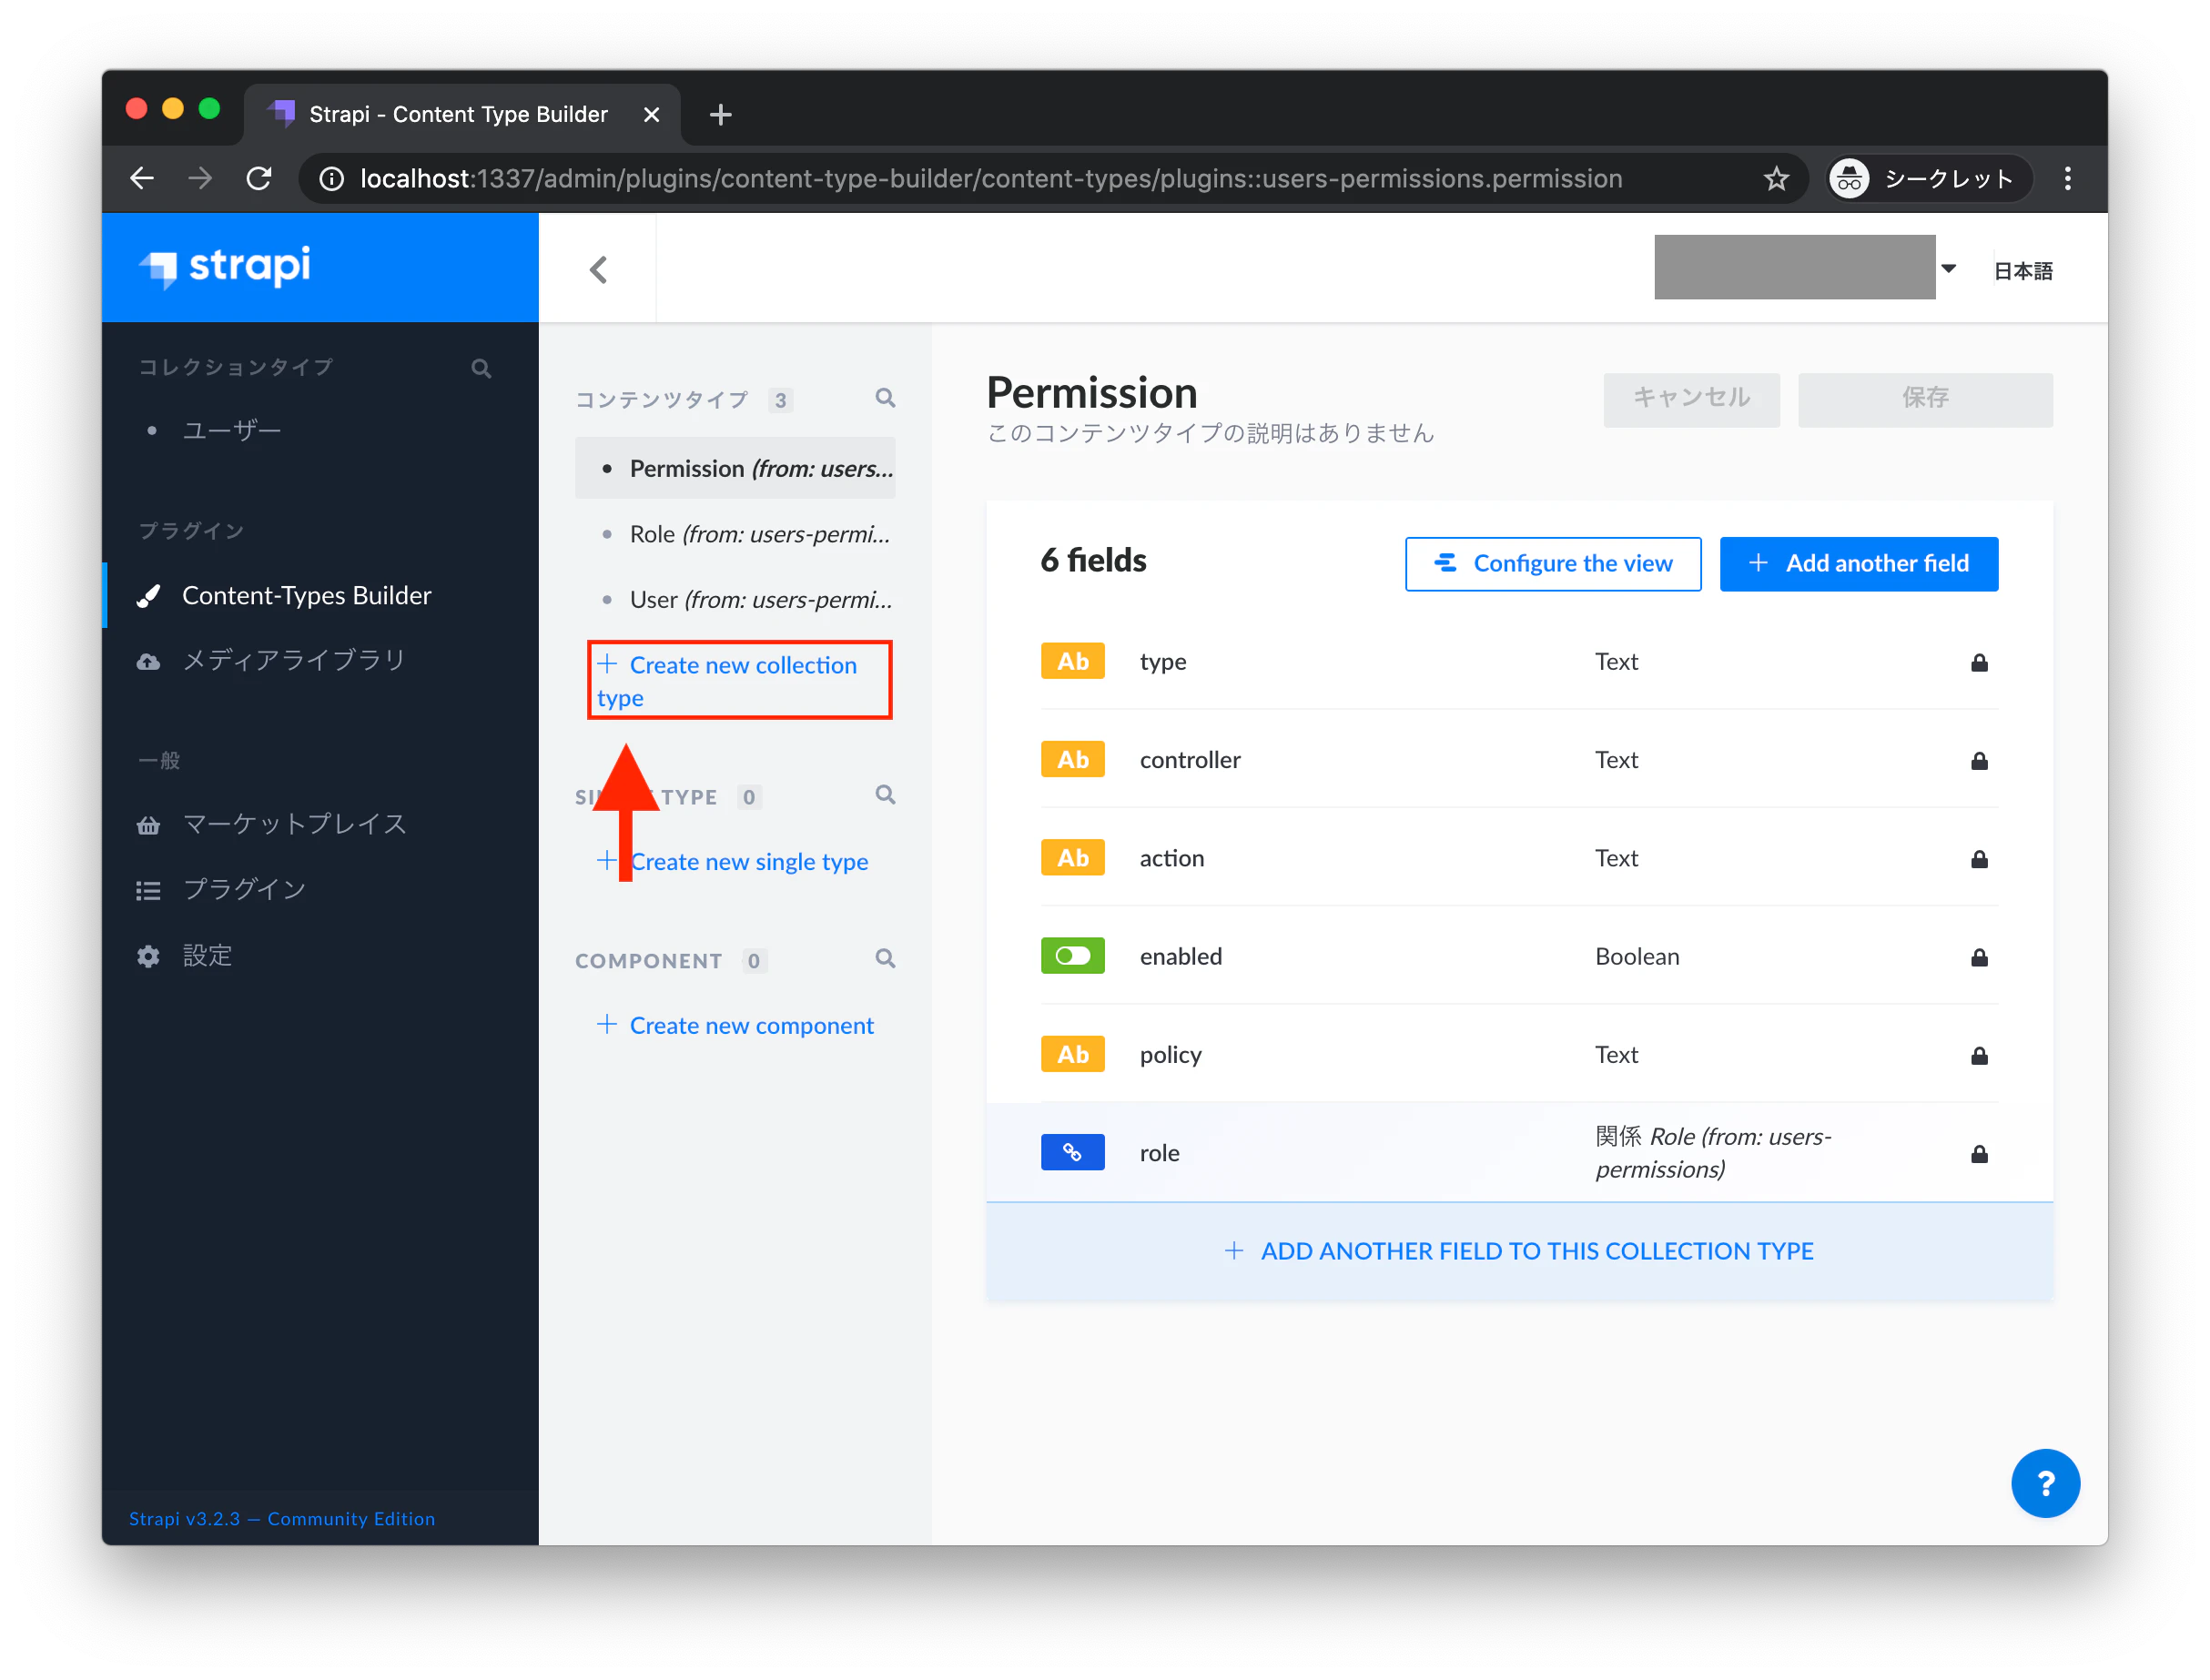Click the lock icon on the controller row
The width and height of the screenshot is (2210, 1680).
point(1979,761)
